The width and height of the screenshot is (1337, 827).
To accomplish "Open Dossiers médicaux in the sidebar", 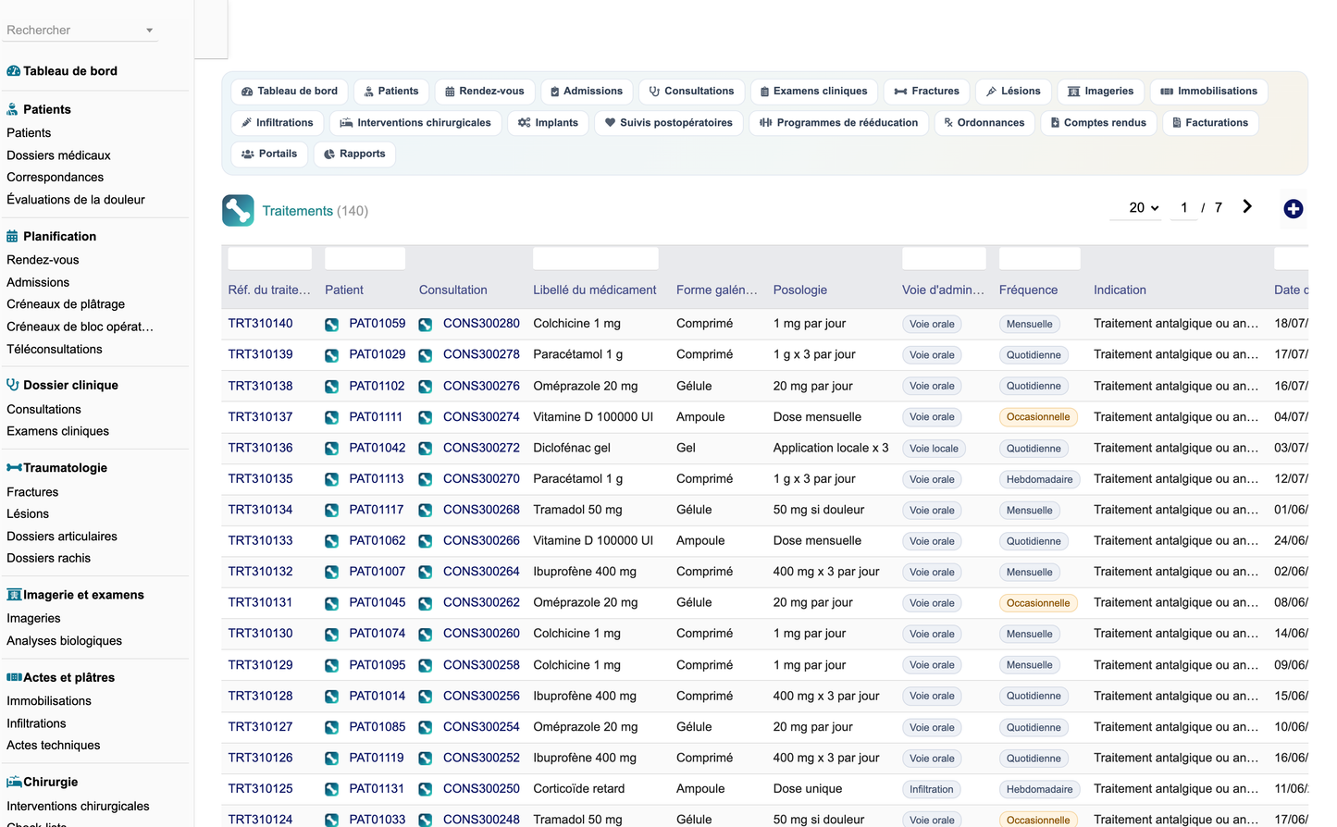I will click(x=58, y=155).
